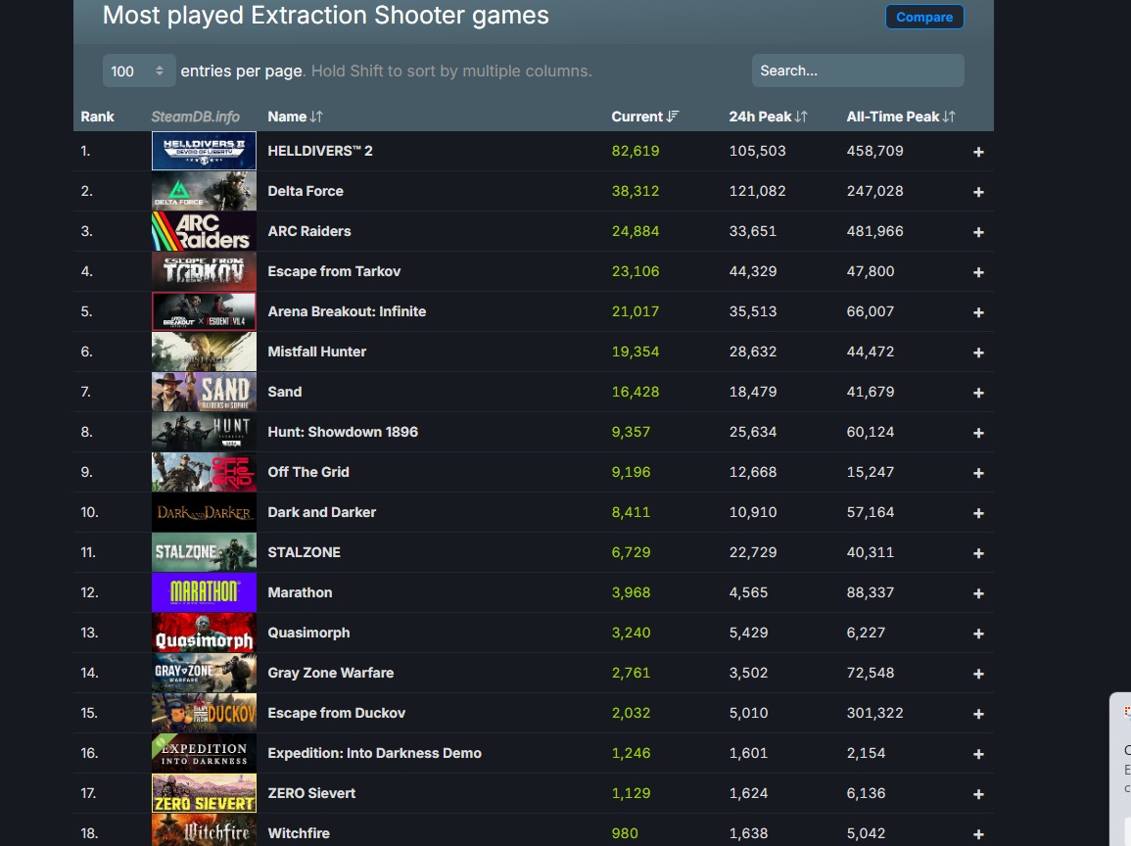1131x846 pixels.
Task: Expand the ARC Raiders row plus icon
Action: tap(978, 232)
